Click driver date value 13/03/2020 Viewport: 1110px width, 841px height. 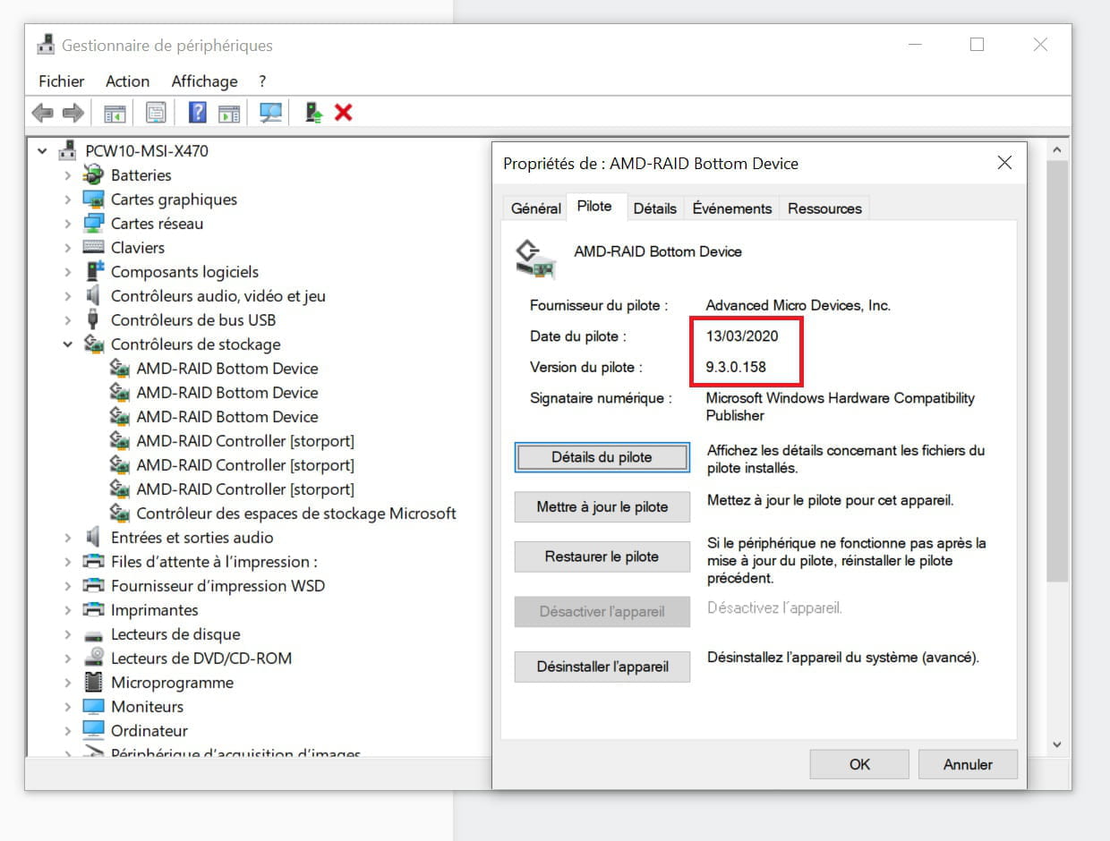click(x=742, y=336)
